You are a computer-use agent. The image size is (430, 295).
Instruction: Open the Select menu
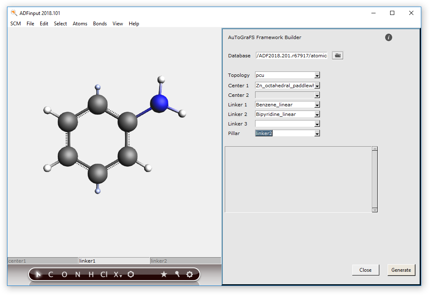click(60, 24)
